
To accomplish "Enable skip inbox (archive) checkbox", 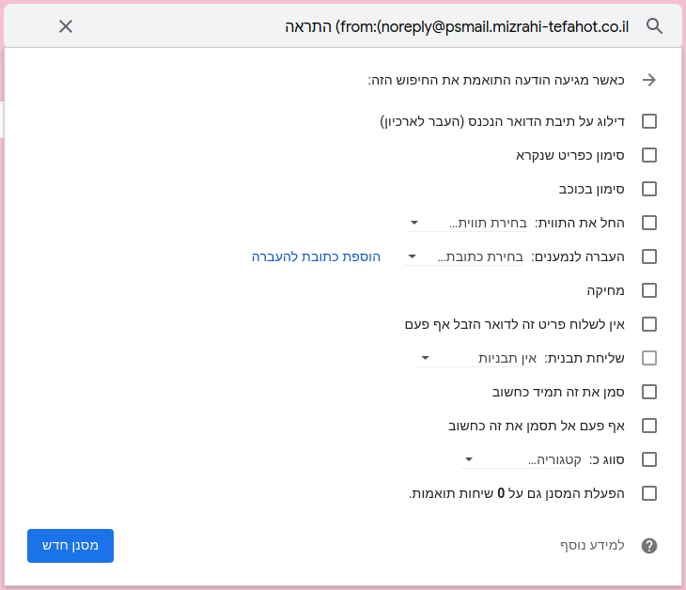I will coord(649,121).
